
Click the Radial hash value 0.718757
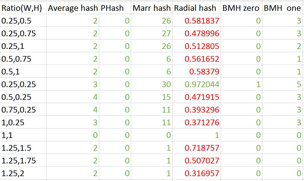[197, 148]
